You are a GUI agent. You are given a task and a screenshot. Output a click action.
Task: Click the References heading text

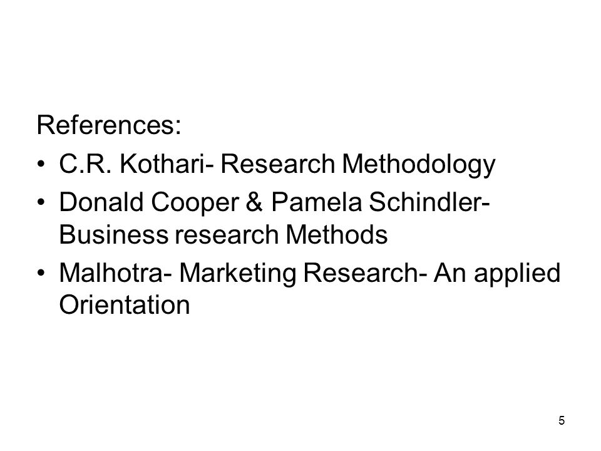point(109,125)
